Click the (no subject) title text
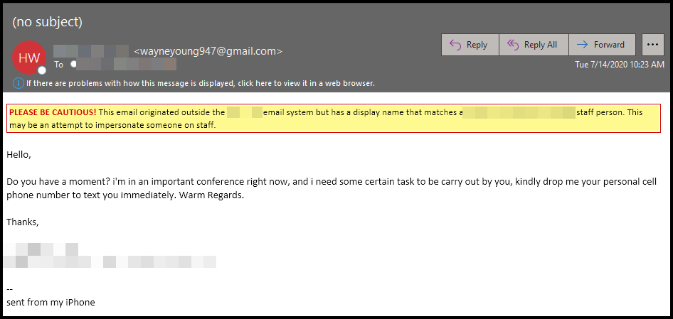 (x=47, y=22)
